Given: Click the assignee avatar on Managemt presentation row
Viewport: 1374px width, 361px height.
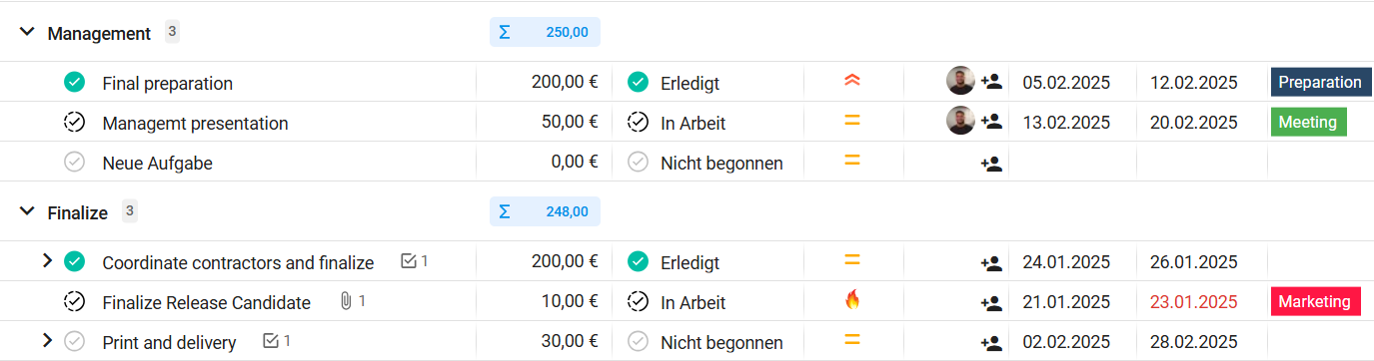Looking at the screenshot, I should [x=960, y=122].
